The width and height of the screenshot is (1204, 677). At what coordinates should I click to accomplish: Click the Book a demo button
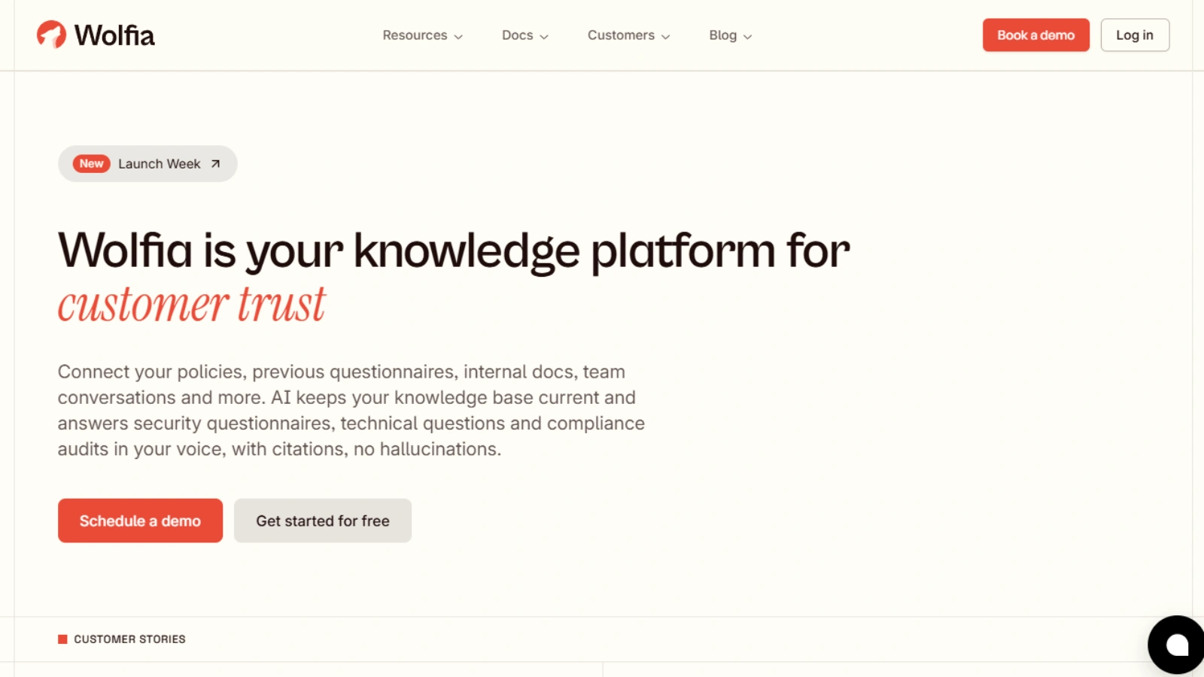coord(1035,35)
